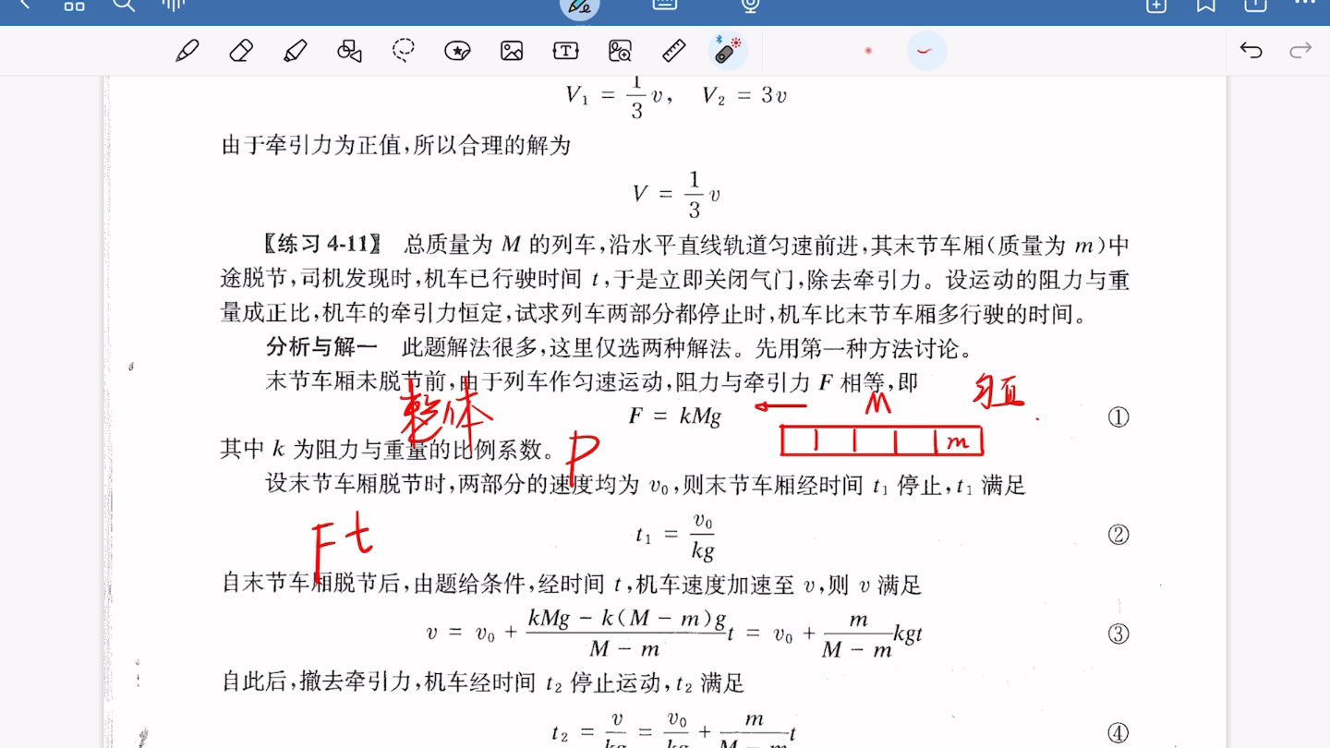Open the image zoom tool
This screenshot has width=1330, height=748.
[620, 51]
